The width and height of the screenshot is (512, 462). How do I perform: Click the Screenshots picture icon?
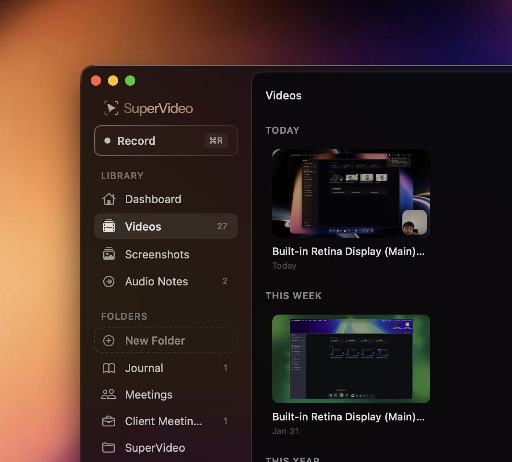click(109, 254)
